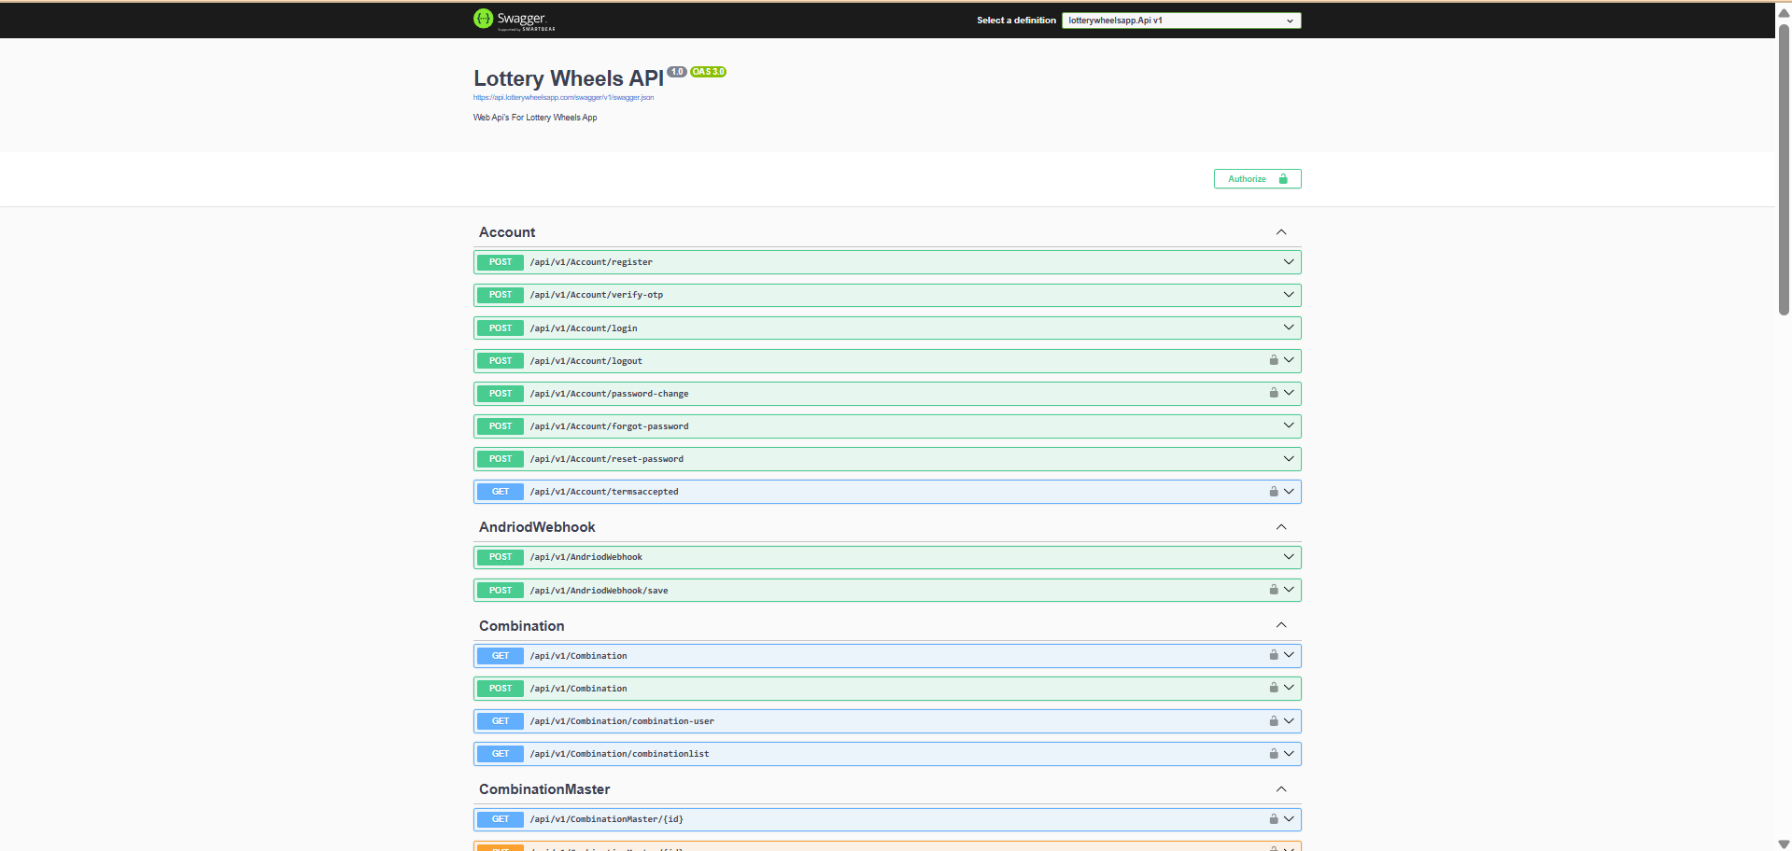Click the AndriodWebhook section heading
The width and height of the screenshot is (1792, 851).
(537, 527)
